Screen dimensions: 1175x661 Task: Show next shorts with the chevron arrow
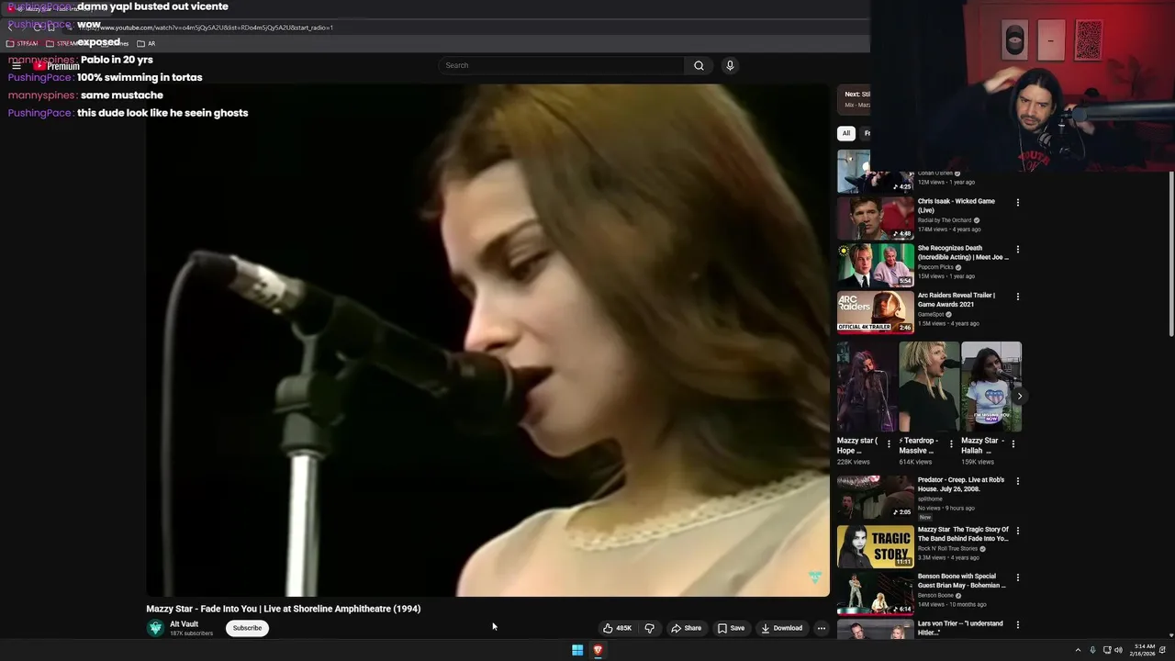point(1019,397)
